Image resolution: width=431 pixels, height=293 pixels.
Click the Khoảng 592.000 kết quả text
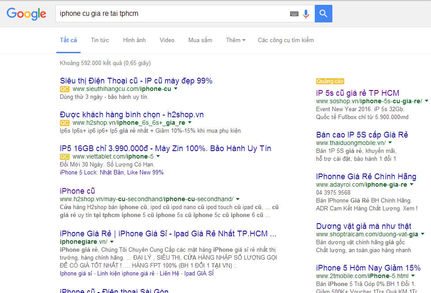tap(105, 63)
